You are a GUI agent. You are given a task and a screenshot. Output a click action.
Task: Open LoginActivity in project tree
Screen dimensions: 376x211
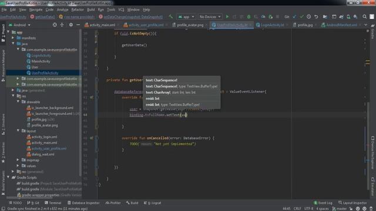41,56
